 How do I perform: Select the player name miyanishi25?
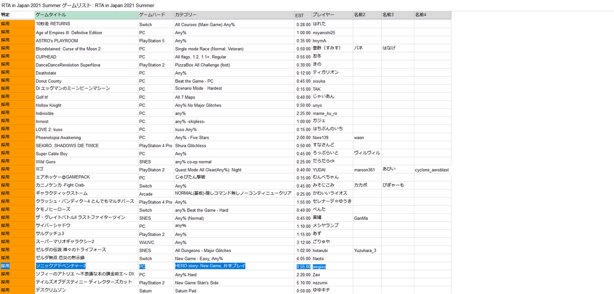(332, 32)
